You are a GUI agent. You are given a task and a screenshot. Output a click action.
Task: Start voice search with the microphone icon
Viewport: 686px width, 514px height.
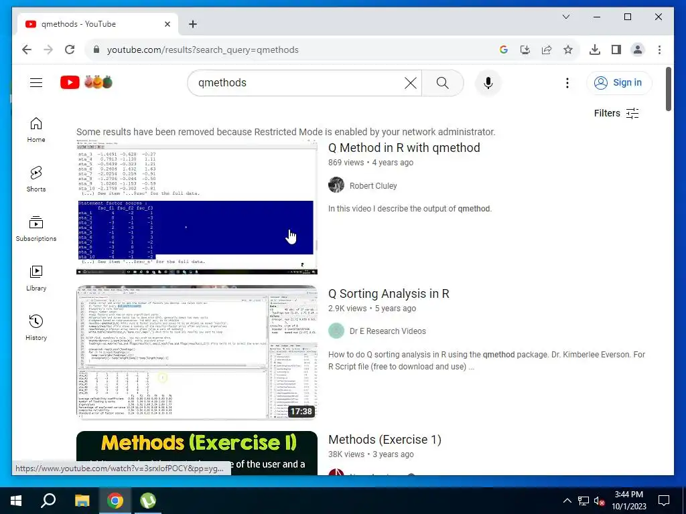click(x=488, y=82)
